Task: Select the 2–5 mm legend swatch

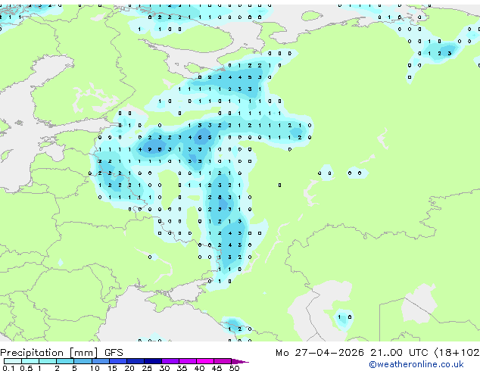Action: pyautogui.click(x=65, y=361)
